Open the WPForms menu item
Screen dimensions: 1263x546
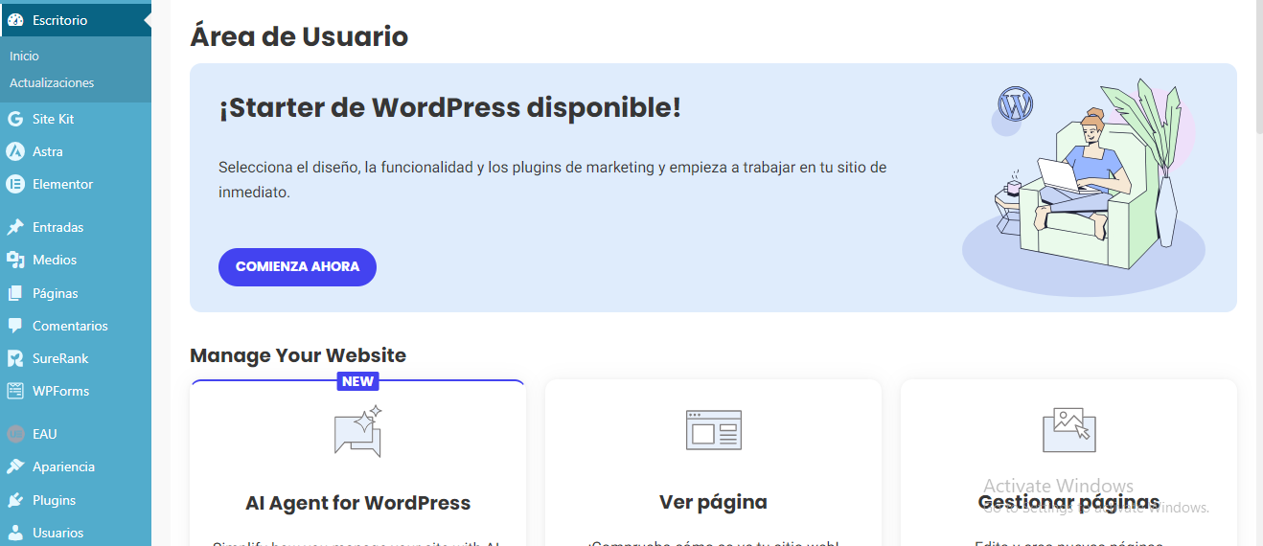point(76,391)
